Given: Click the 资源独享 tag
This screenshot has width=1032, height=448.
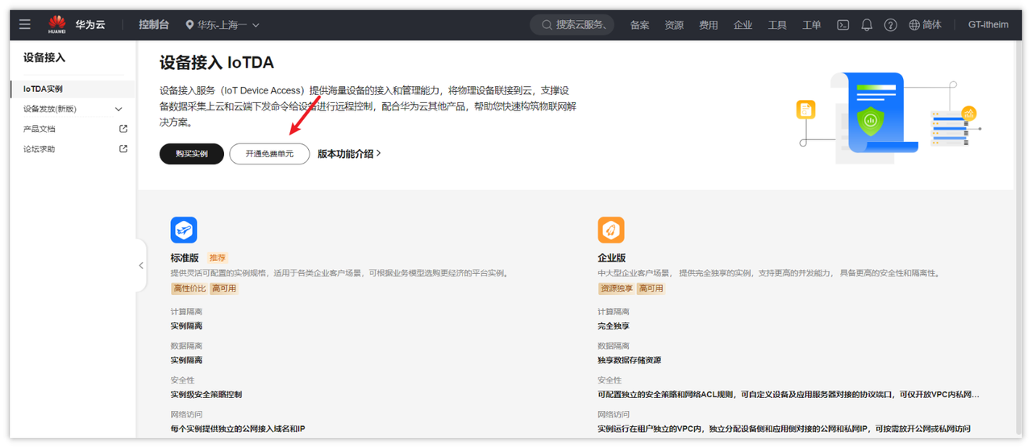Looking at the screenshot, I should coord(617,288).
